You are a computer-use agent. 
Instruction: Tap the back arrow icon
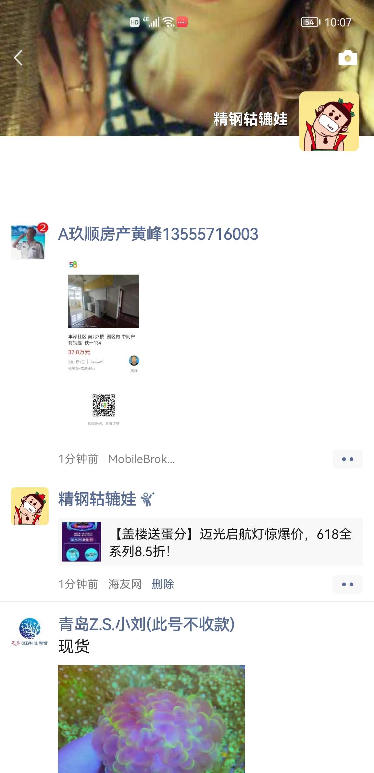[19, 58]
